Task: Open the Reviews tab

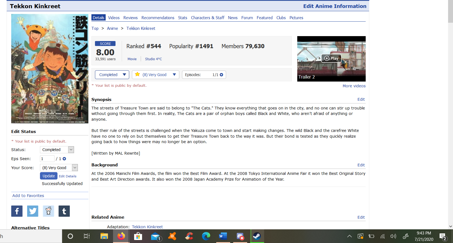Action: point(131,18)
